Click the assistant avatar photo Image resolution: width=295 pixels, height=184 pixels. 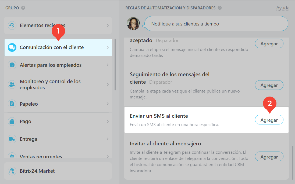[133, 24]
